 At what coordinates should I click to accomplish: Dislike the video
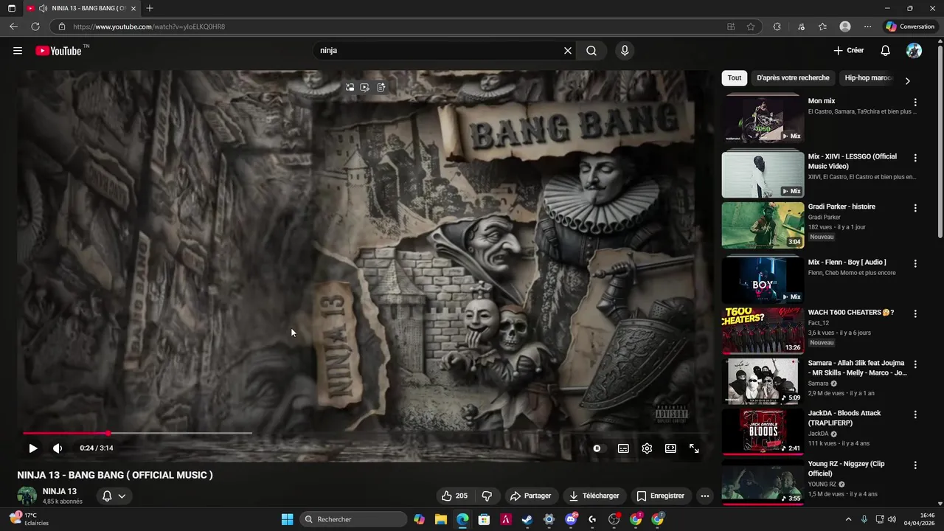click(487, 496)
